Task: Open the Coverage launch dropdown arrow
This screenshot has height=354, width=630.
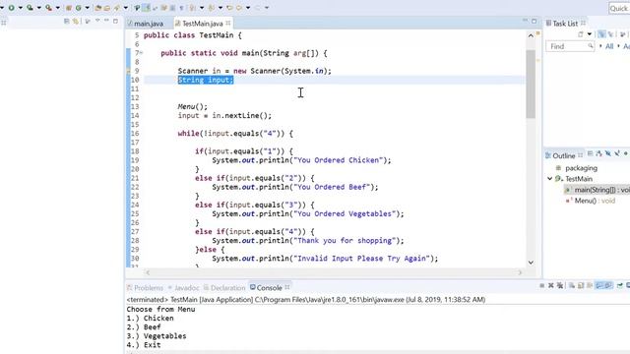Action: 39,8
